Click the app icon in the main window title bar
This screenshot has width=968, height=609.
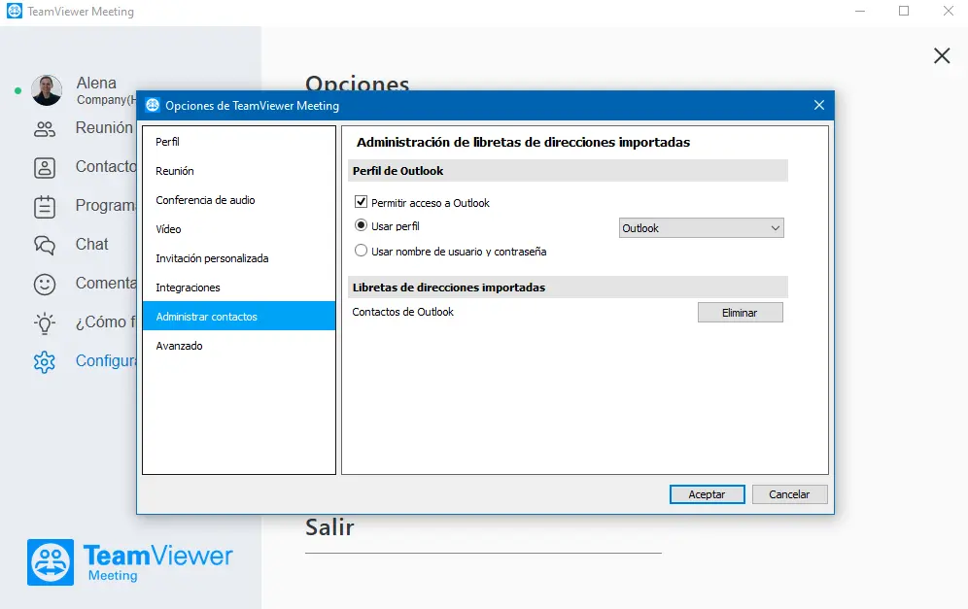coord(15,11)
